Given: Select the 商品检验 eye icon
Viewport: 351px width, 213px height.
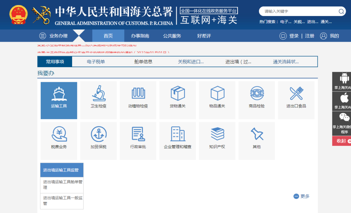Looking at the screenshot, I should (x=256, y=94).
